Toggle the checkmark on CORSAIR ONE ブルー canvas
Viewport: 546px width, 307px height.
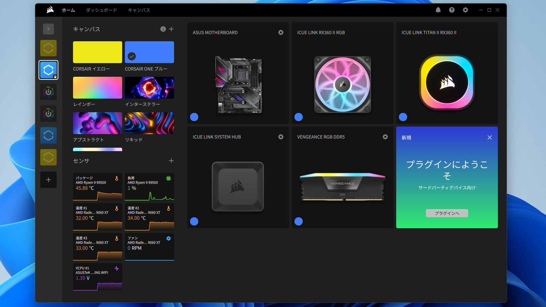(132, 56)
